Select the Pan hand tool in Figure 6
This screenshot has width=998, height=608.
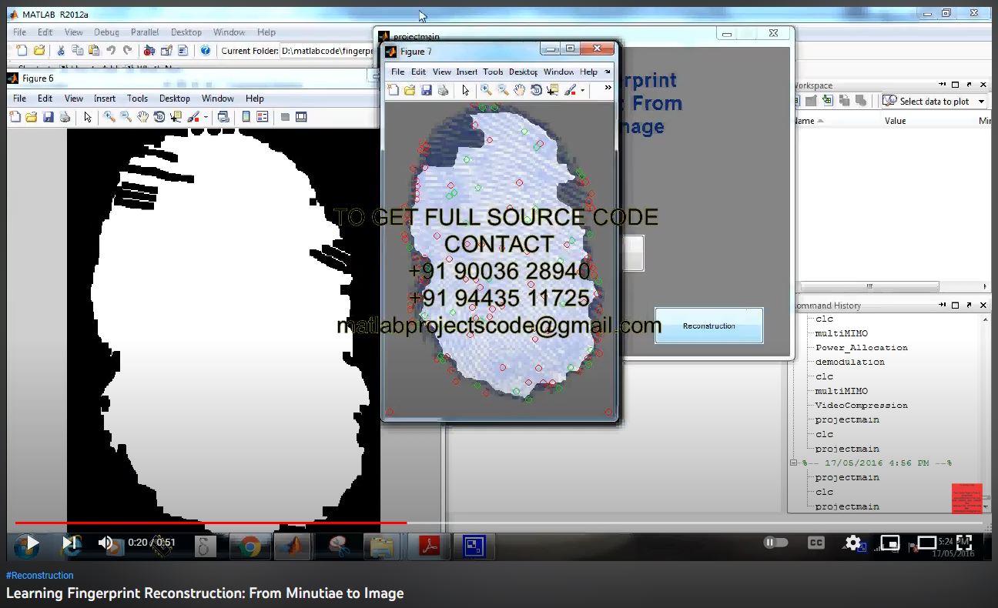tap(142, 117)
